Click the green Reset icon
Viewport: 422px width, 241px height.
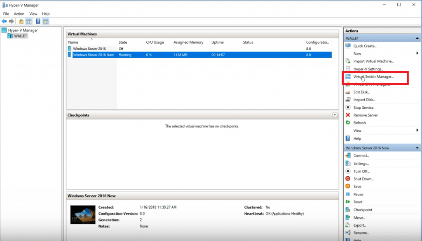click(348, 202)
